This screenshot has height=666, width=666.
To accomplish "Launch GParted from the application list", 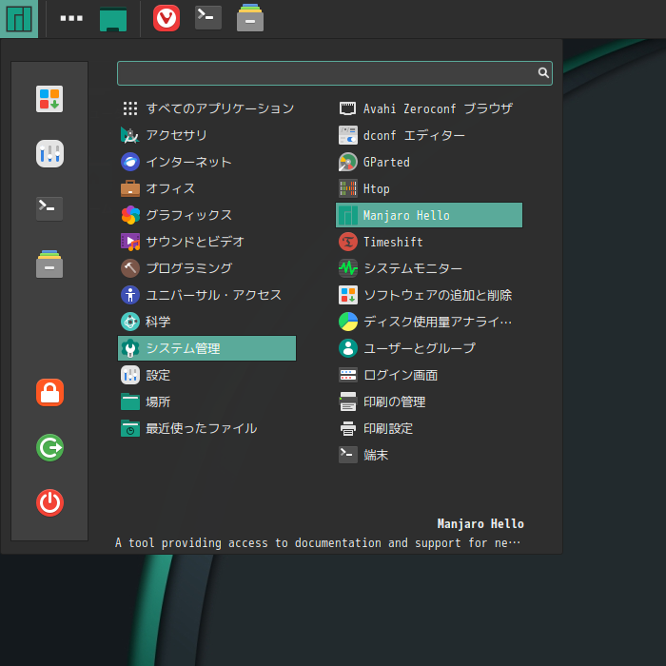I will tap(385, 162).
